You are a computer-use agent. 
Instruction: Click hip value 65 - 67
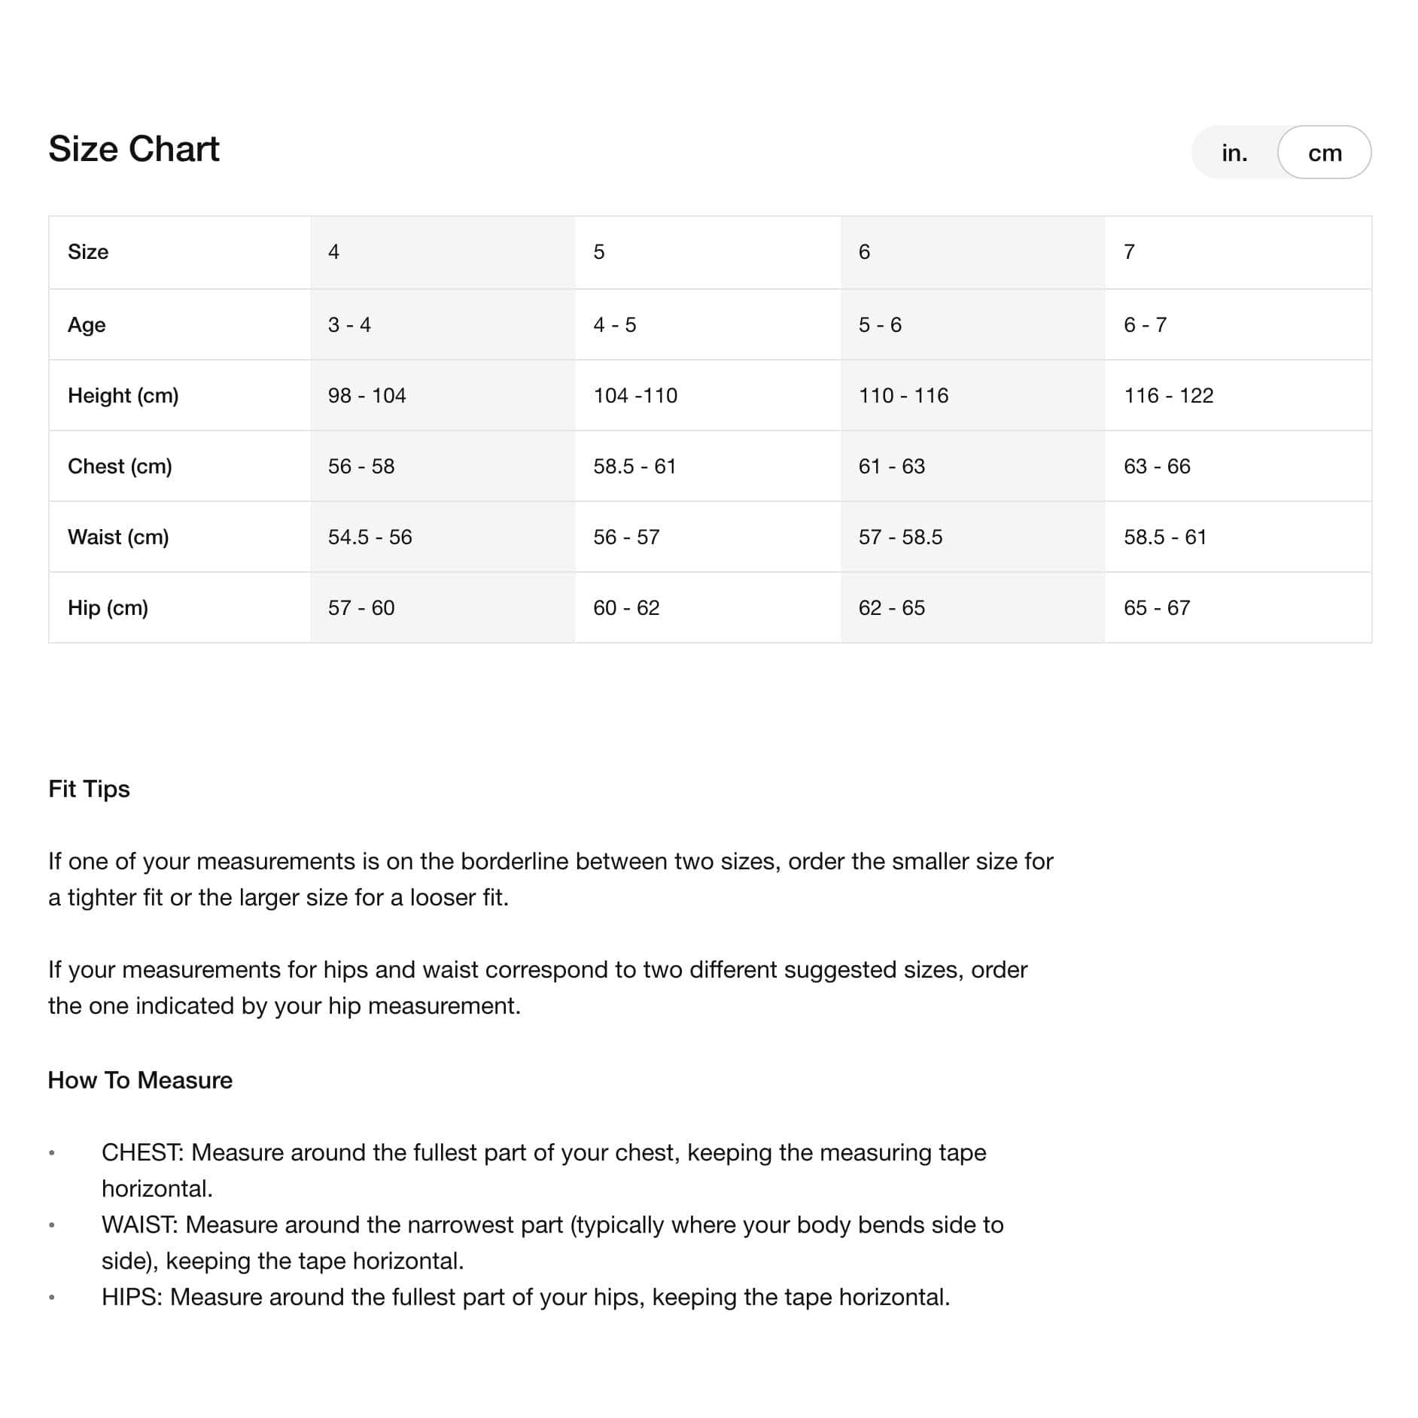(x=1157, y=608)
